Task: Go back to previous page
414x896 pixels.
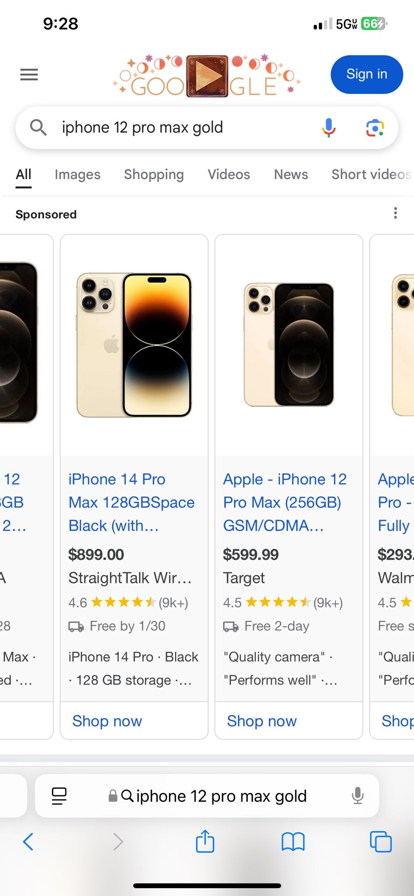Action: pos(28,842)
